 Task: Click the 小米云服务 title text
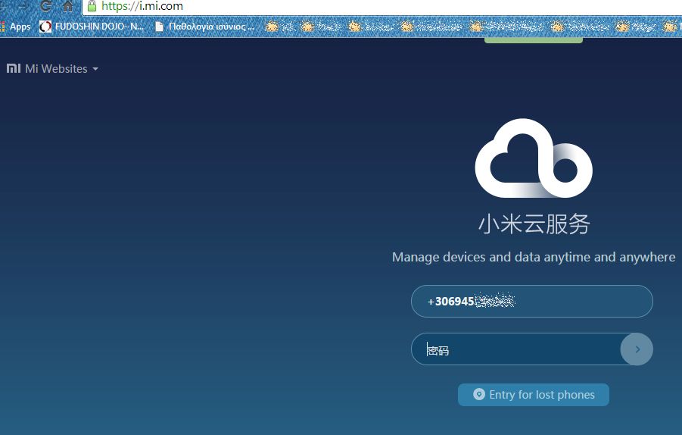pyautogui.click(x=534, y=224)
